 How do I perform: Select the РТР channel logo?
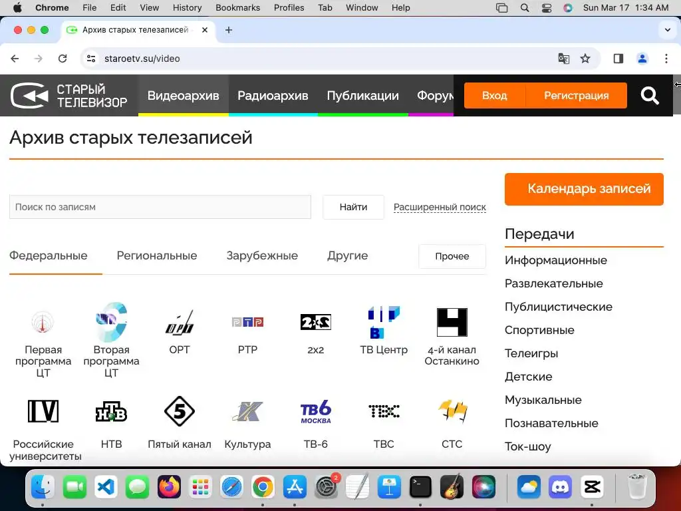[x=247, y=322]
